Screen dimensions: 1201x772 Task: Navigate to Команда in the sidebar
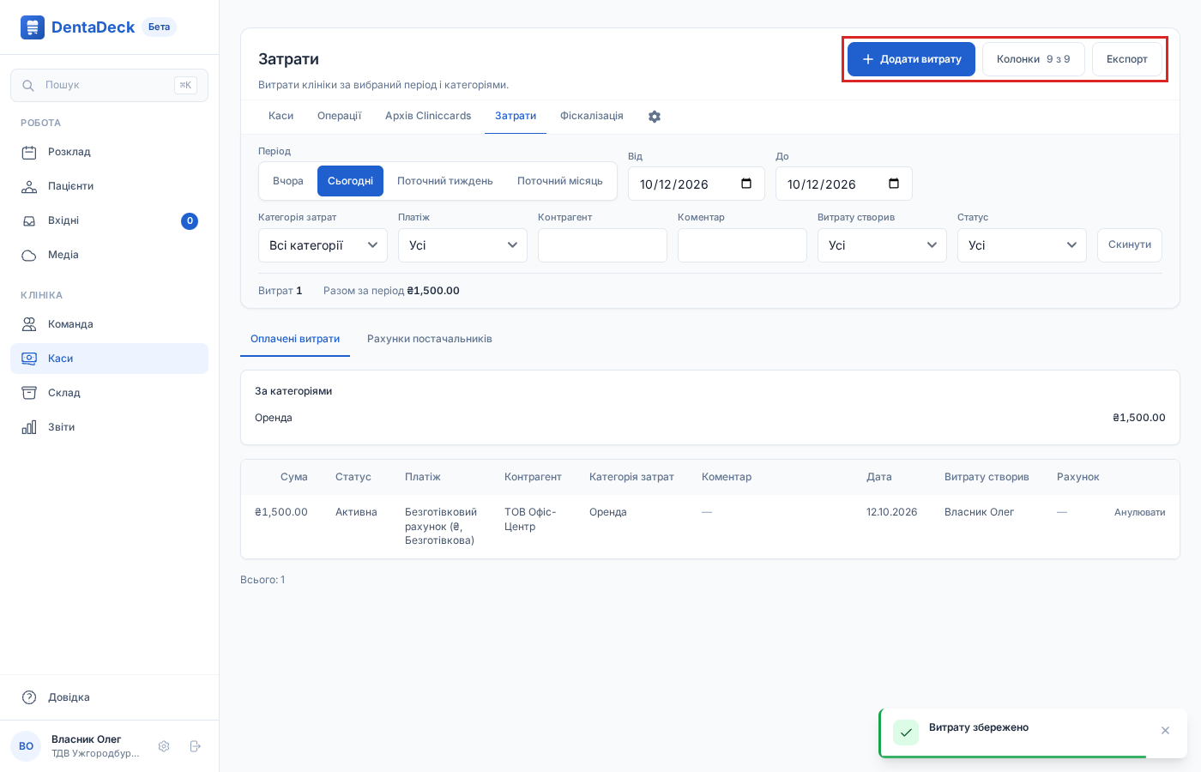click(109, 324)
